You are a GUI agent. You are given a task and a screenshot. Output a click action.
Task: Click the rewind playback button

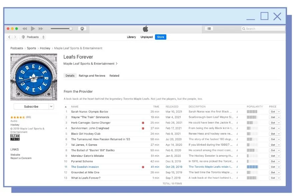[25, 29]
